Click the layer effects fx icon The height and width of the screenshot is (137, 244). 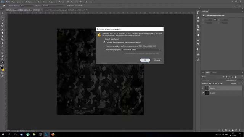(x=222, y=130)
